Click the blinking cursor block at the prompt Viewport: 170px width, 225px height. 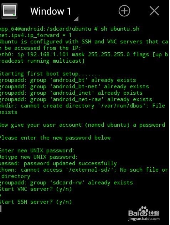click(1, 208)
